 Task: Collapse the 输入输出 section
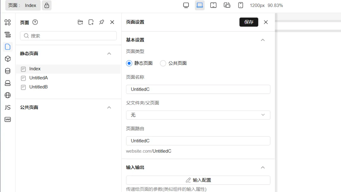[263, 167]
